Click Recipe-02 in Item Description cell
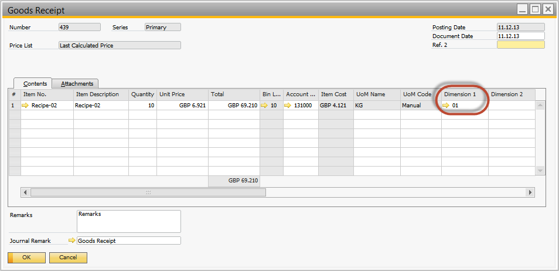This screenshot has width=559, height=271. point(101,106)
